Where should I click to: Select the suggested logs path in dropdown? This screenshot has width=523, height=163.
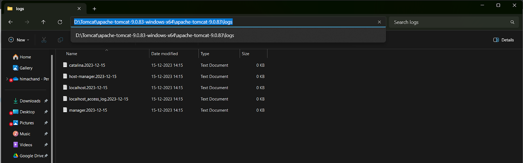coord(228,35)
